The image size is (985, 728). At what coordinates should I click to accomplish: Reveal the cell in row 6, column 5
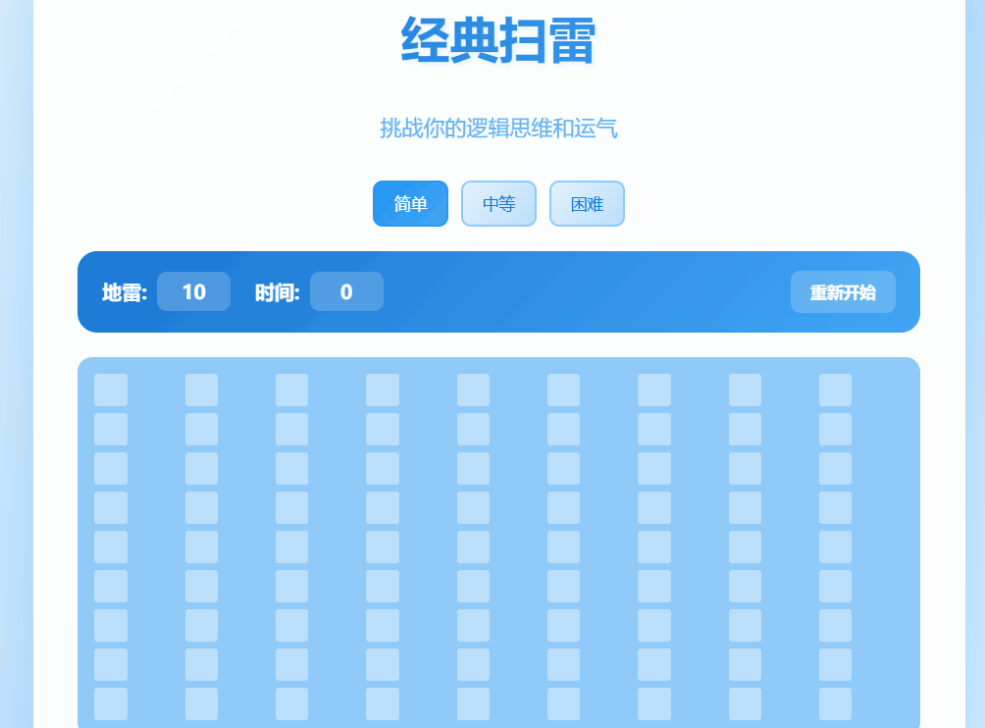(x=473, y=586)
